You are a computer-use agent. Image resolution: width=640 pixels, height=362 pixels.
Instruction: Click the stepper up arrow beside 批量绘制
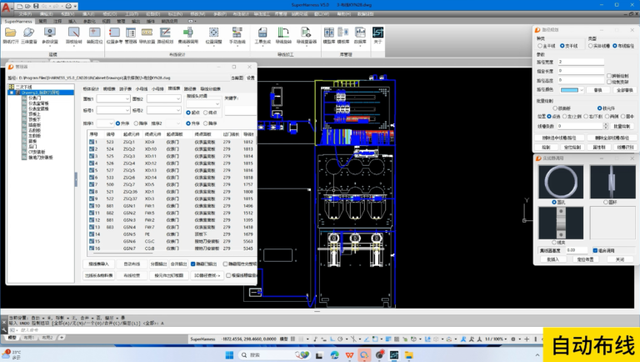click(x=606, y=124)
